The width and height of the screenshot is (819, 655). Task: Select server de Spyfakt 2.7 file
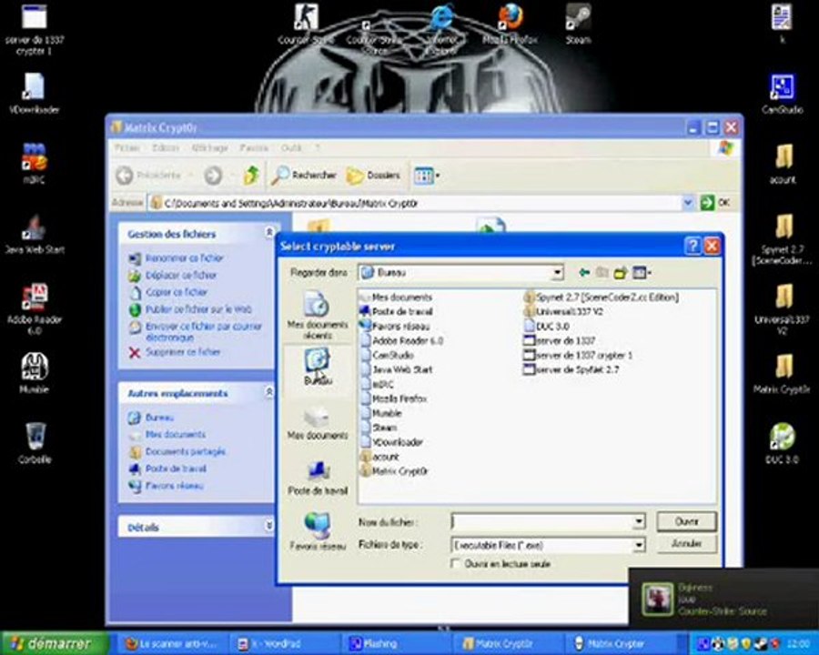click(x=571, y=369)
